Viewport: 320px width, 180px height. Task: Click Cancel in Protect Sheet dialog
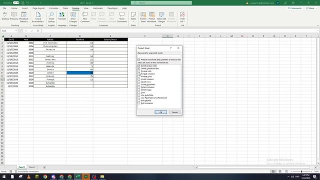(174, 112)
